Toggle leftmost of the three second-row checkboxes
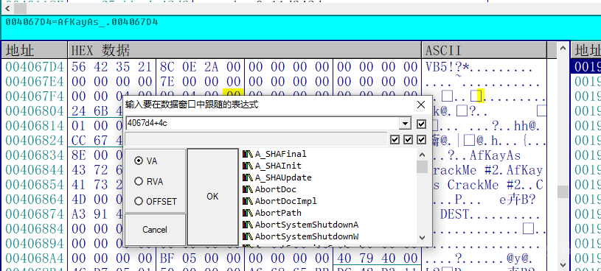 pyautogui.click(x=395, y=140)
